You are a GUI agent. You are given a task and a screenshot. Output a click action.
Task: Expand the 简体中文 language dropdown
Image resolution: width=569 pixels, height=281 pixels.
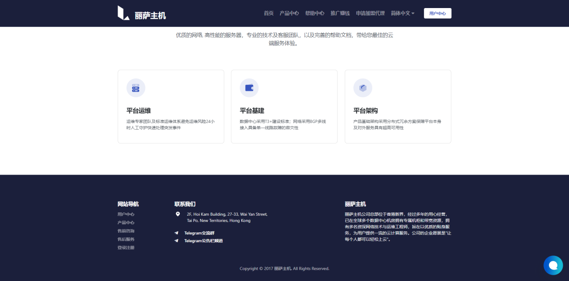click(x=403, y=13)
